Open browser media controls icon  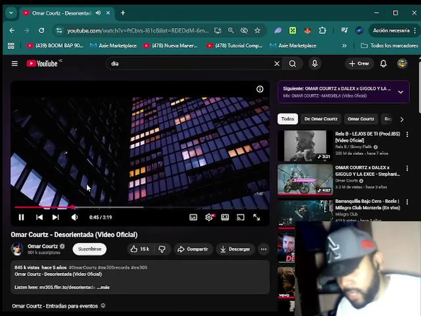pyautogui.click(x=345, y=31)
